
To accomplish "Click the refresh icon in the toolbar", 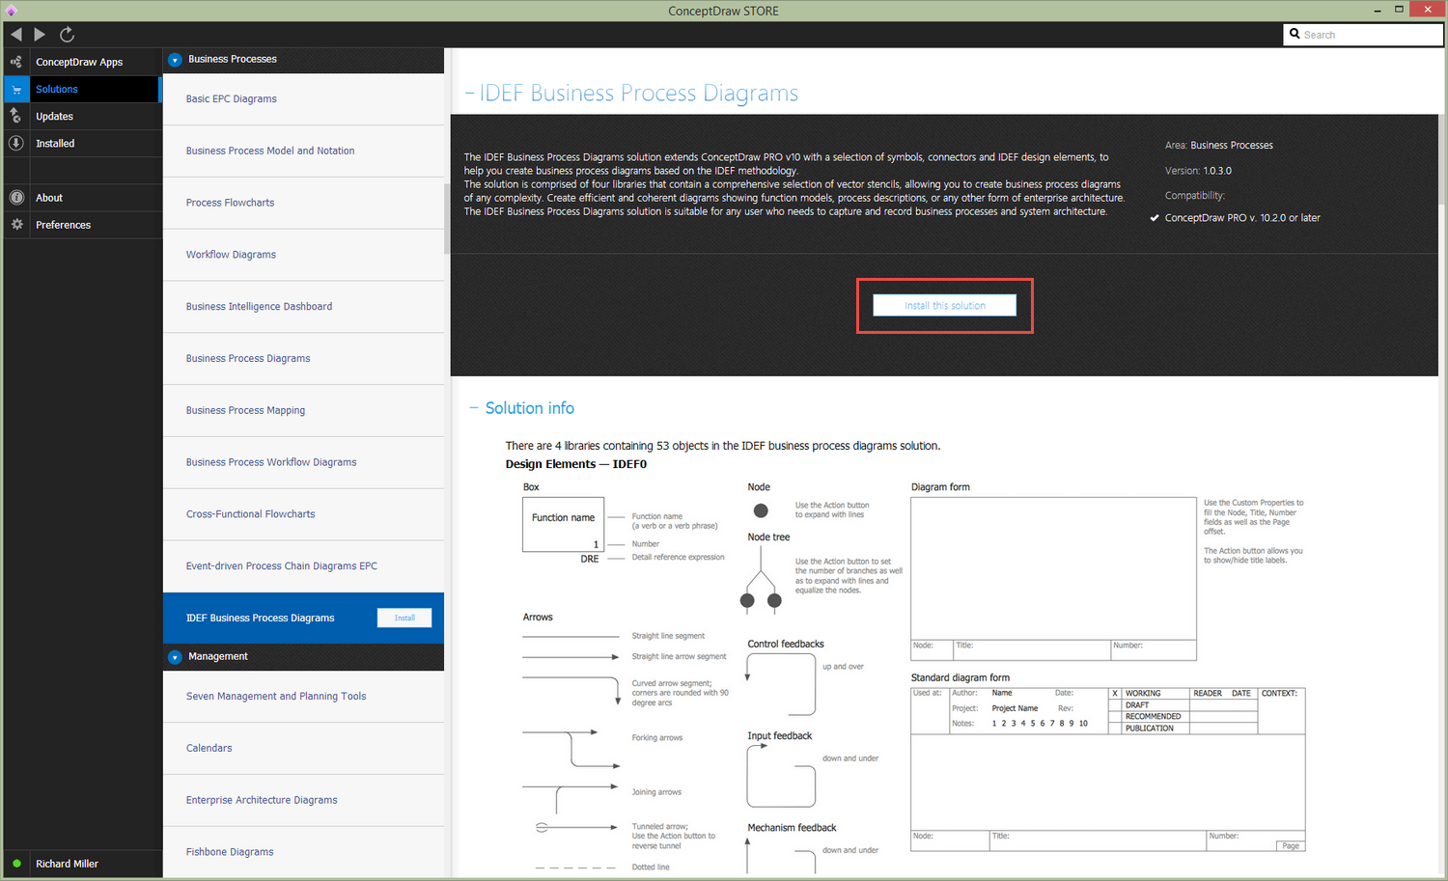I will 67,34.
